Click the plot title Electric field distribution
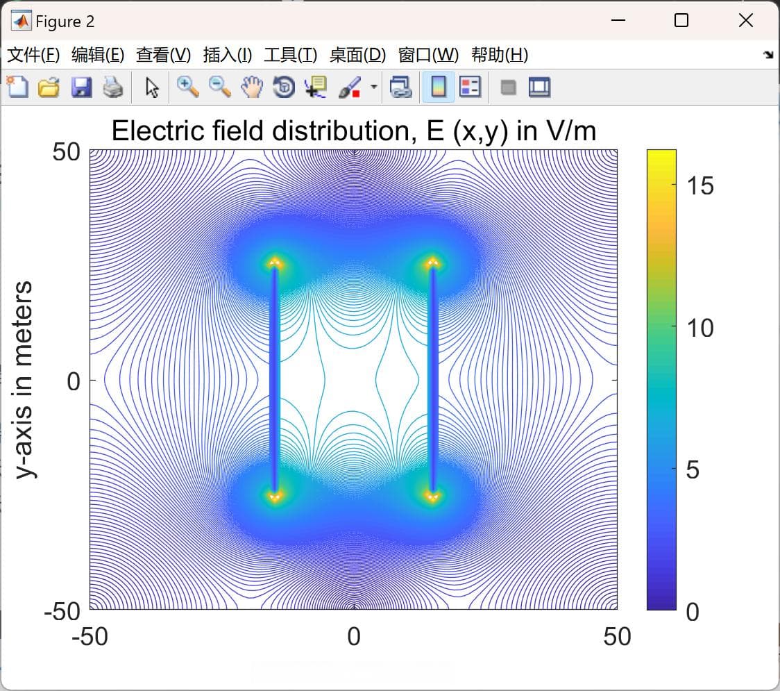 (354, 131)
